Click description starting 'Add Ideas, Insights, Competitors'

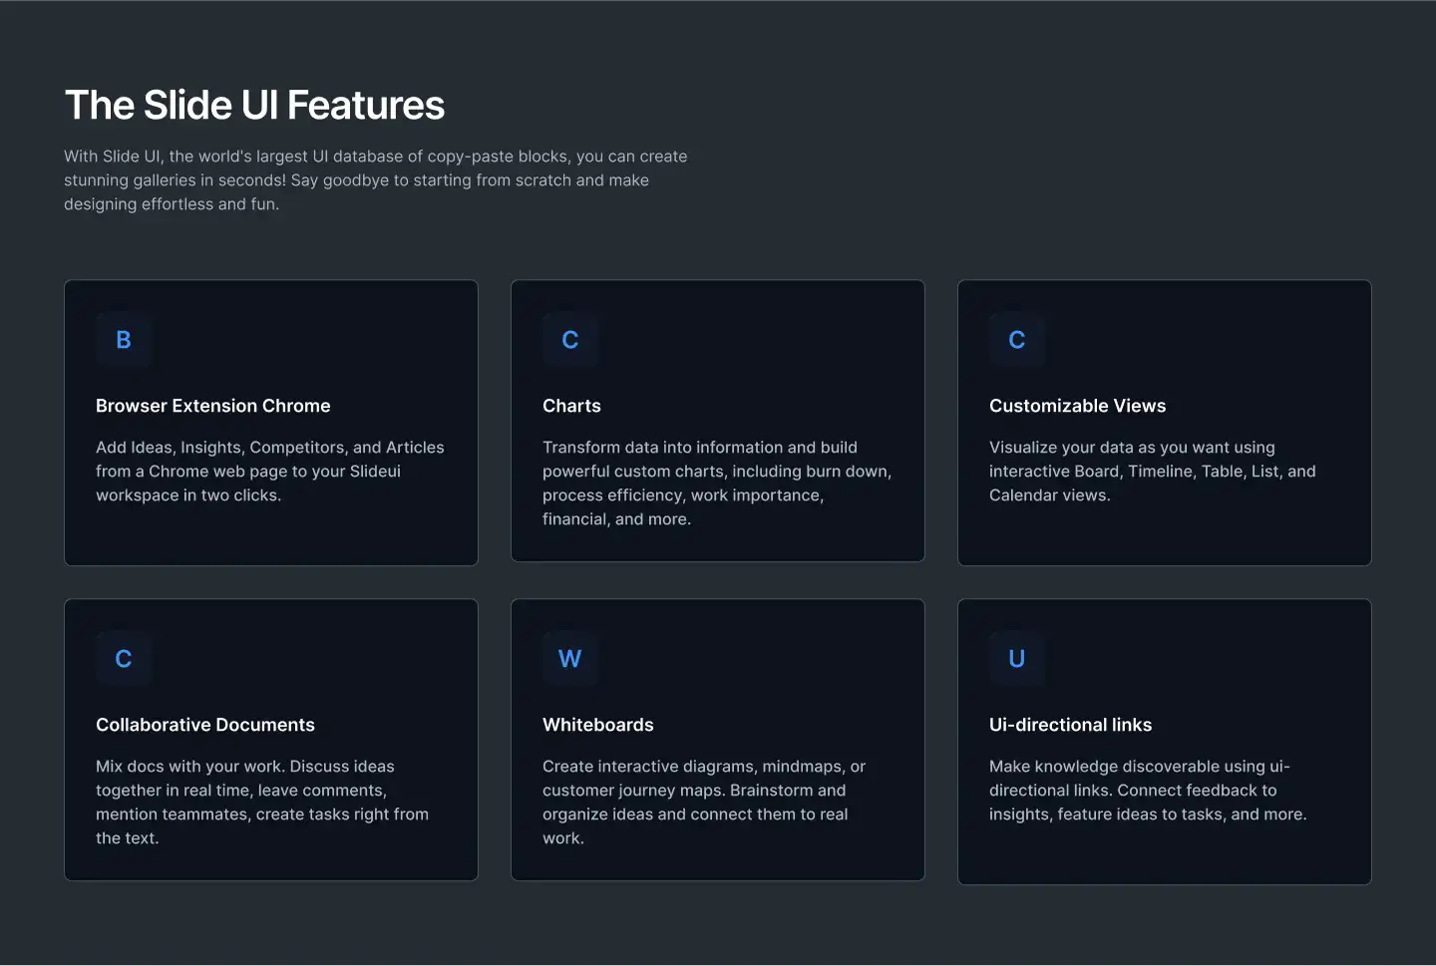click(270, 472)
